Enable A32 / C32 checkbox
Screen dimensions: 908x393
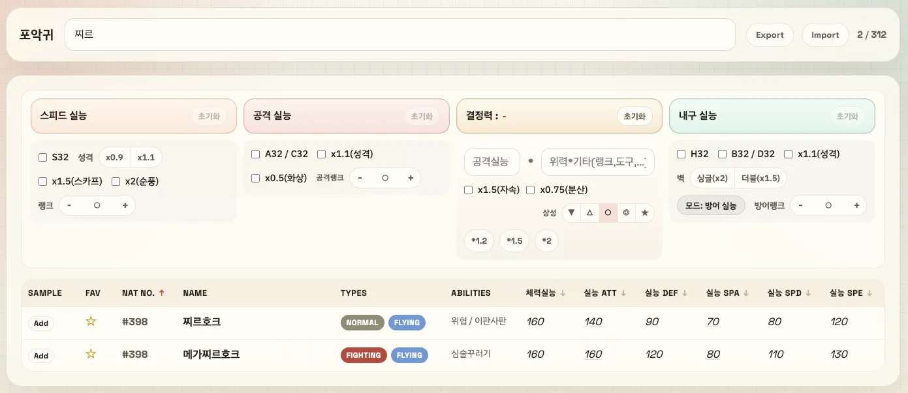click(256, 154)
